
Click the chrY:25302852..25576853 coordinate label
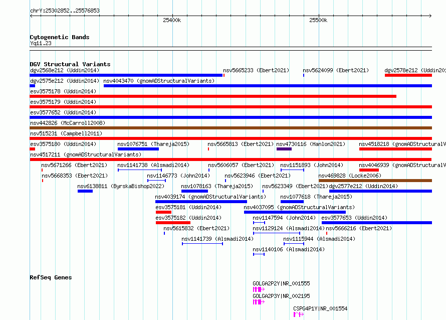coord(65,11)
